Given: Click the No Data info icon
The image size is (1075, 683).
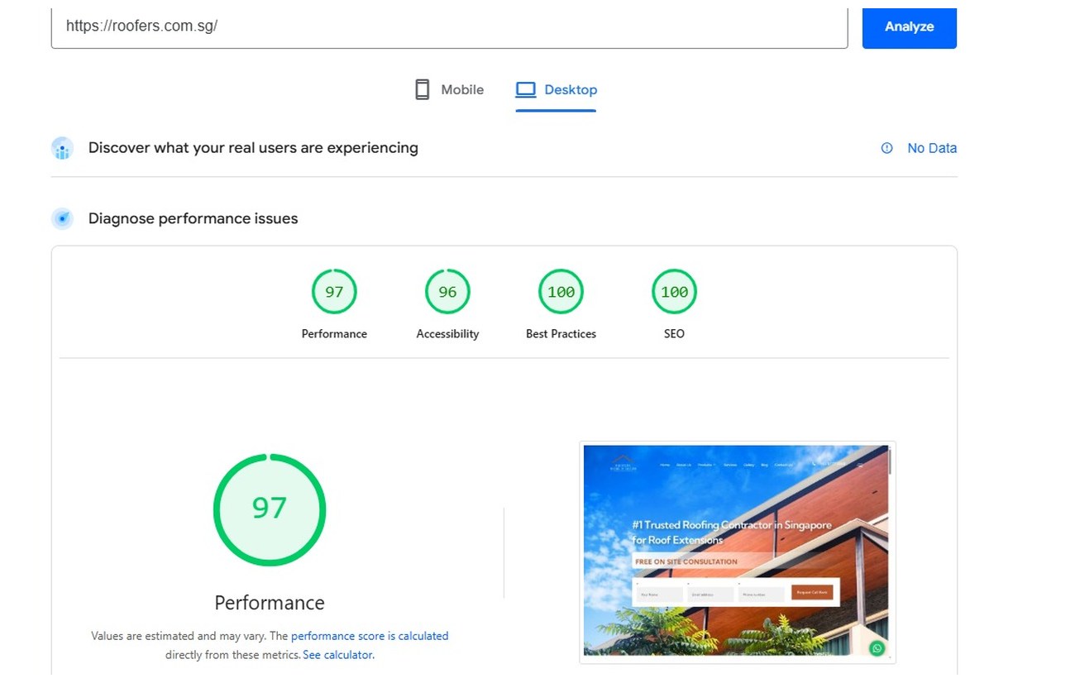Looking at the screenshot, I should pyautogui.click(x=886, y=148).
